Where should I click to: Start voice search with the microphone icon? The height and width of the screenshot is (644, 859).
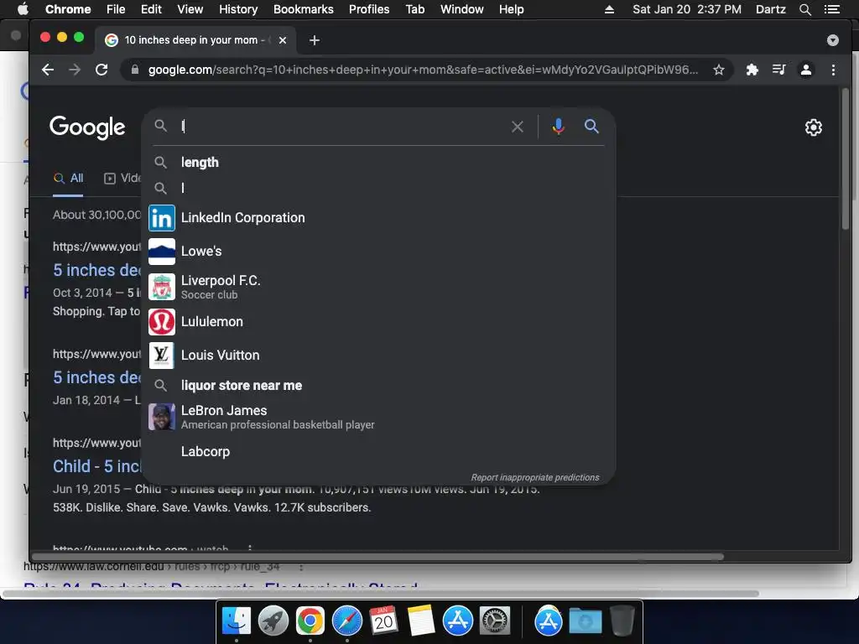point(558,127)
